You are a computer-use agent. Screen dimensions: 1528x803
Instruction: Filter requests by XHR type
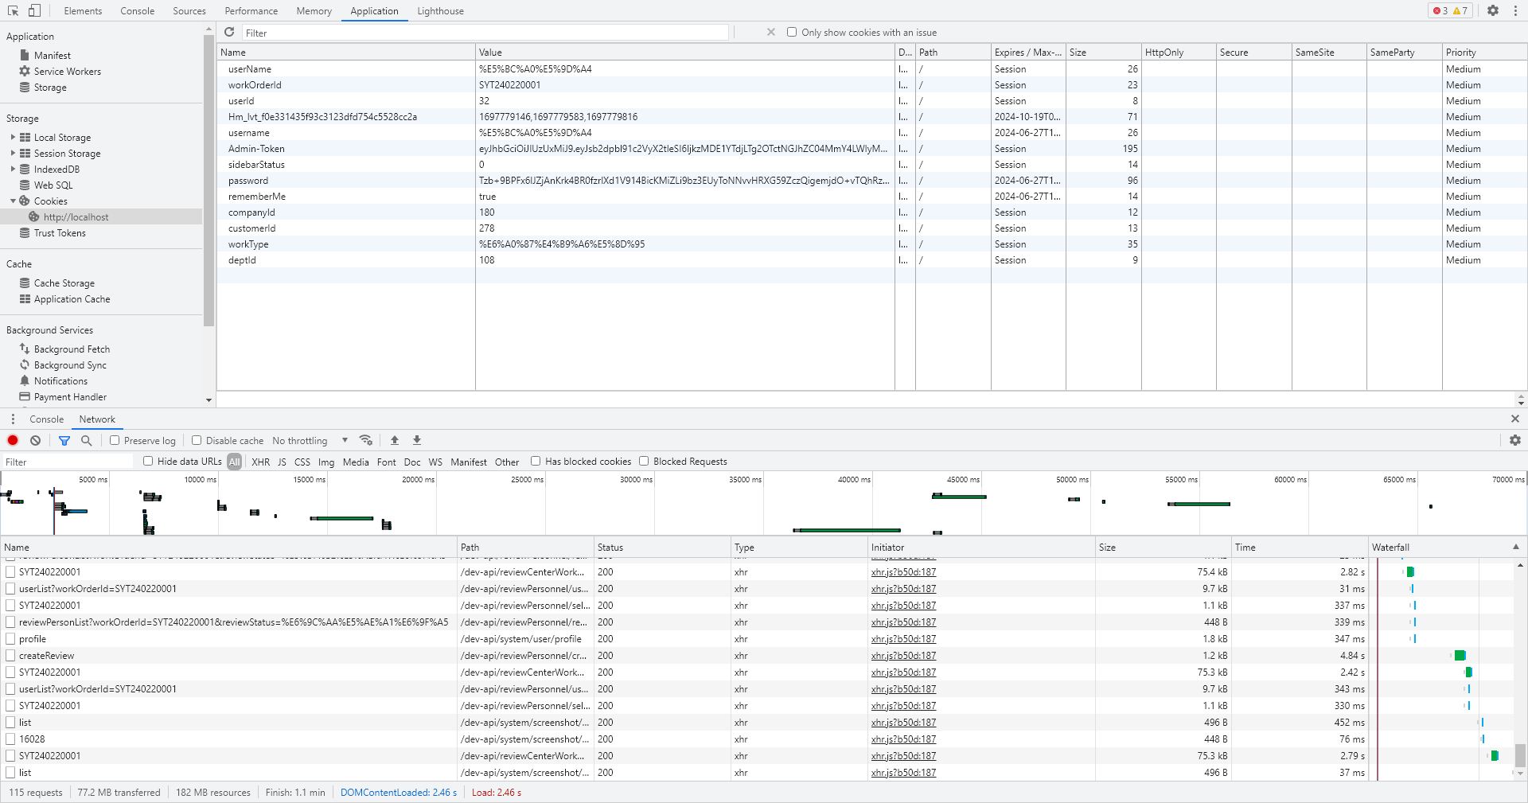pos(260,462)
